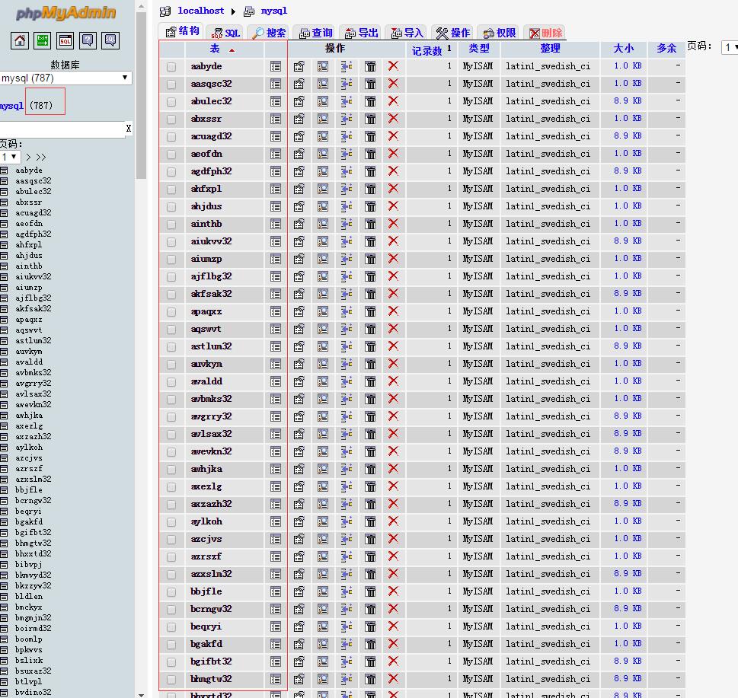Click the phpMyAdmin logo
738x698 pixels.
(x=65, y=13)
